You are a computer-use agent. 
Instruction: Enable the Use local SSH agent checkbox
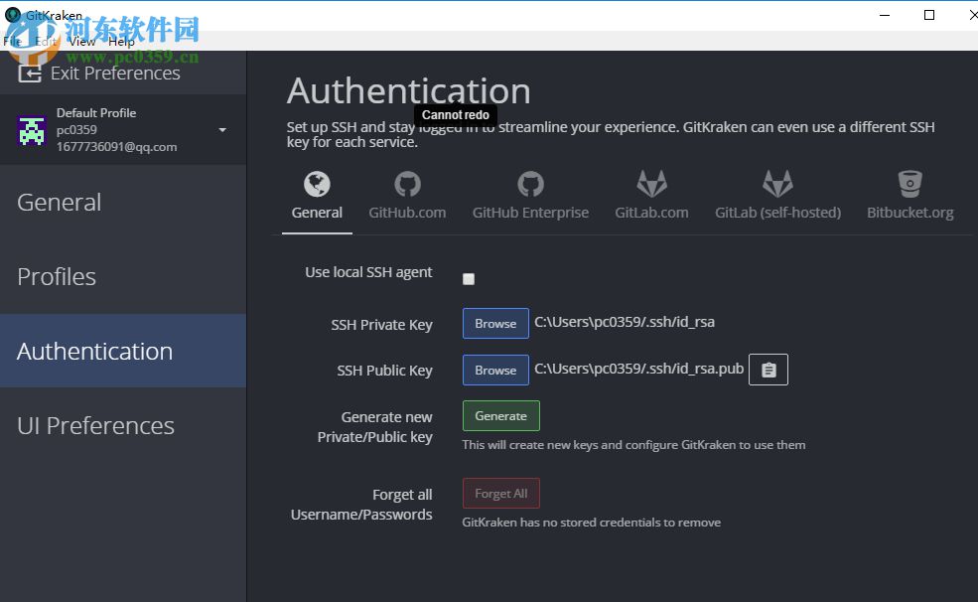(x=468, y=279)
